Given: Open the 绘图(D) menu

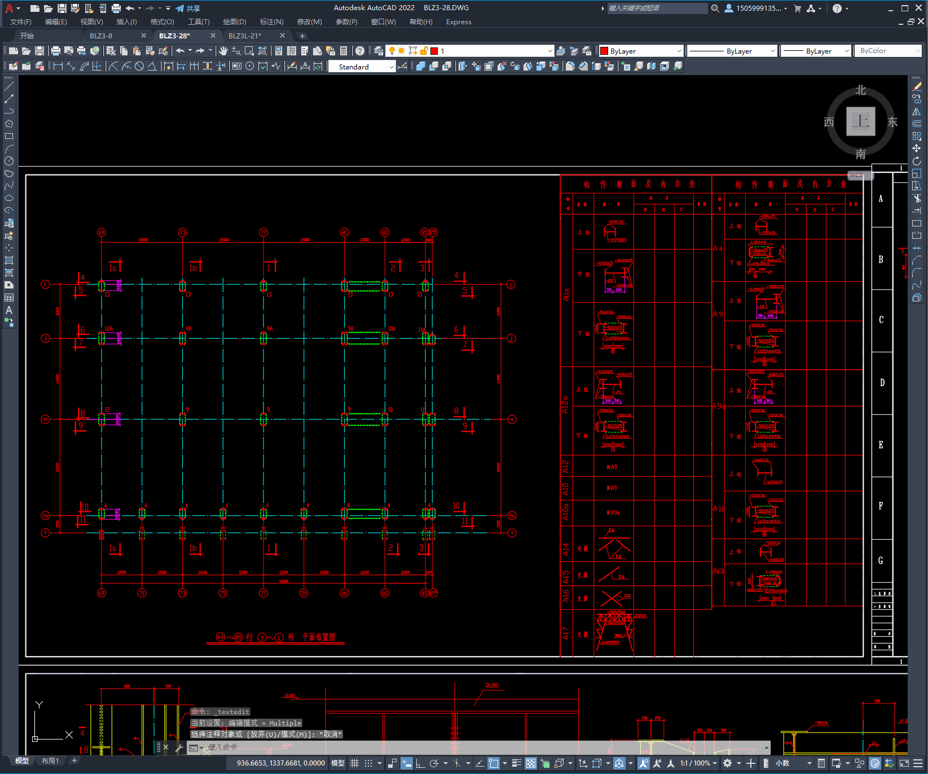Looking at the screenshot, I should pos(235,22).
